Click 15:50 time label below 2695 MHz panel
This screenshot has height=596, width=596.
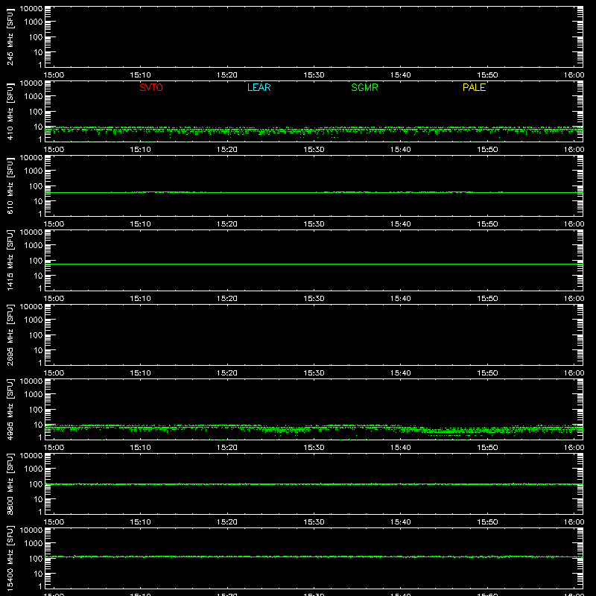tap(487, 373)
